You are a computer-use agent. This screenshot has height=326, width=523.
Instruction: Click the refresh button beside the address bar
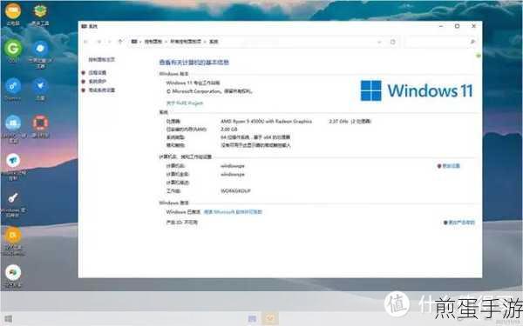tap(392, 42)
